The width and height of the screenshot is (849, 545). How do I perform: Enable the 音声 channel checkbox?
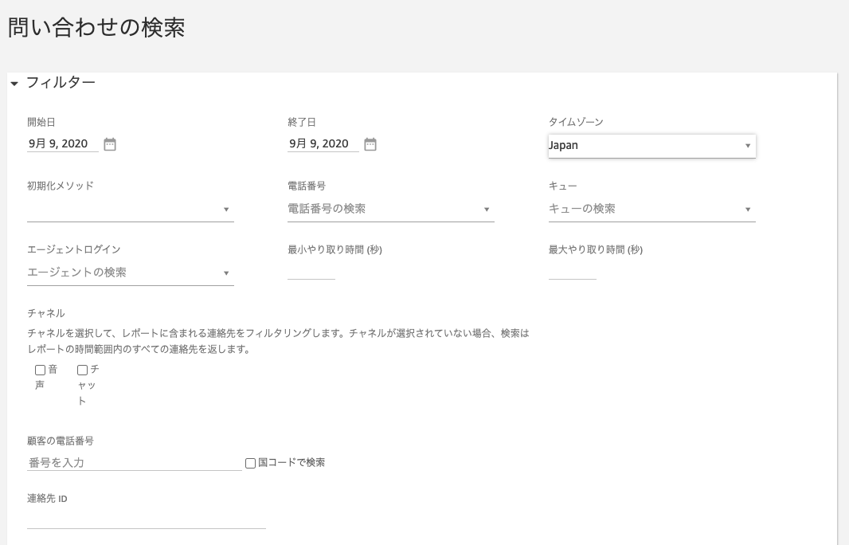(x=40, y=370)
